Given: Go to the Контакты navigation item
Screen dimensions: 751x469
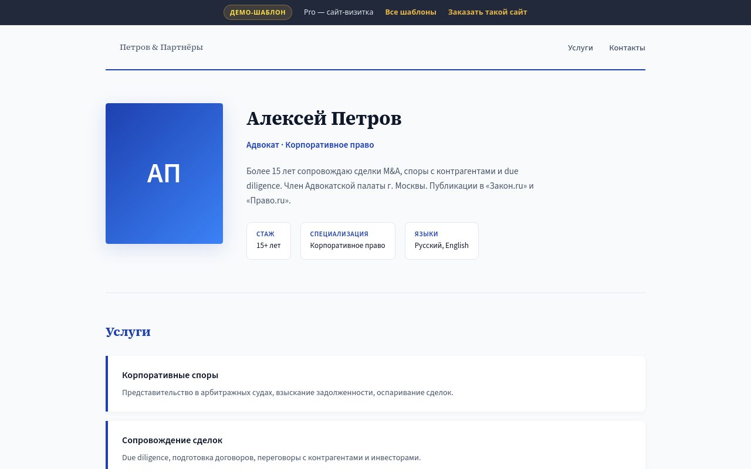Looking at the screenshot, I should tap(627, 48).
